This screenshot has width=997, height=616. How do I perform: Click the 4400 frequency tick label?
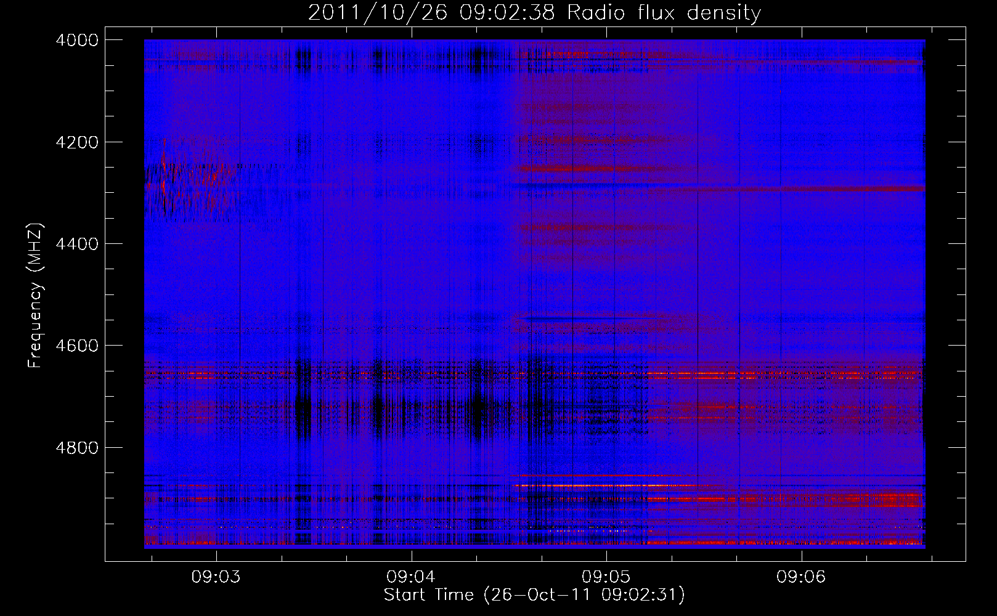click(77, 244)
